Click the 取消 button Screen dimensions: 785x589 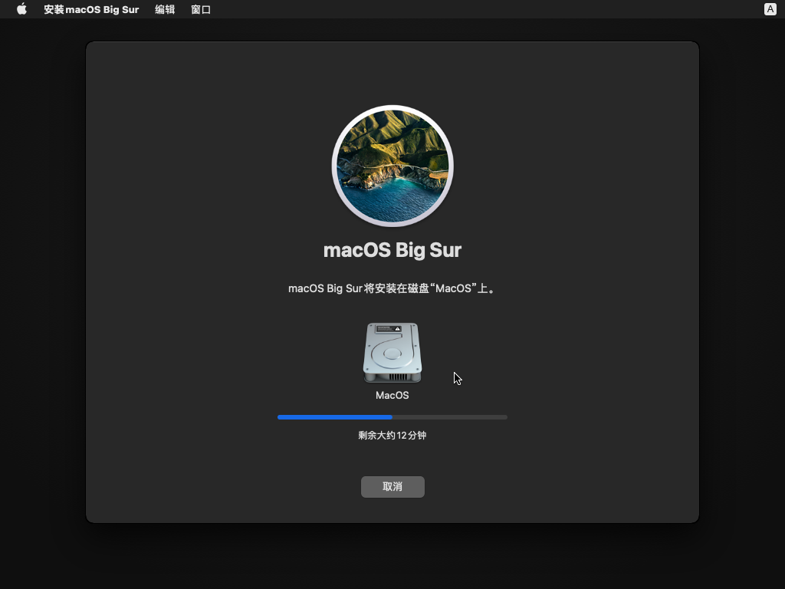click(x=392, y=487)
